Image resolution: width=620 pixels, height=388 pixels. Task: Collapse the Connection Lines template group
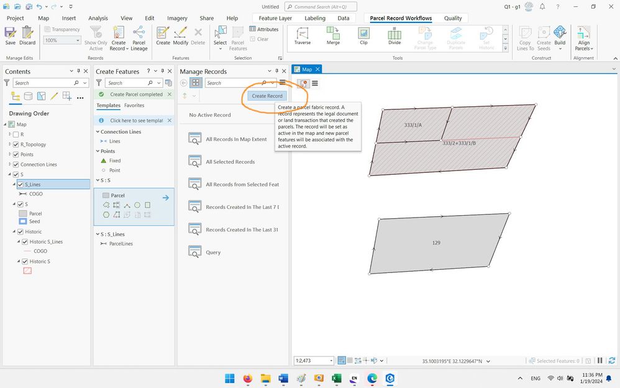[x=98, y=131]
